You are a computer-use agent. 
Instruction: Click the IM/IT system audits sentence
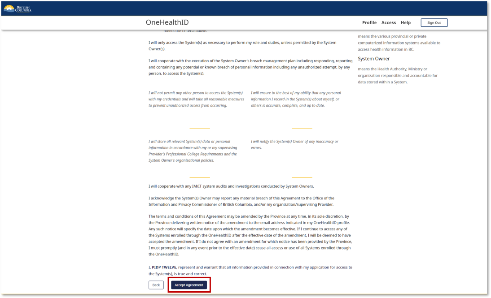click(x=231, y=186)
